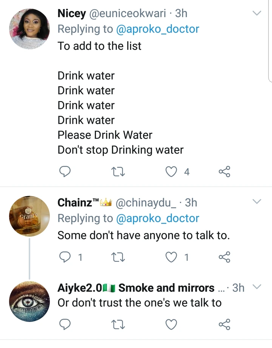Like Aiyke2.0's tweet
The height and width of the screenshot is (348, 272).
[x=172, y=324]
